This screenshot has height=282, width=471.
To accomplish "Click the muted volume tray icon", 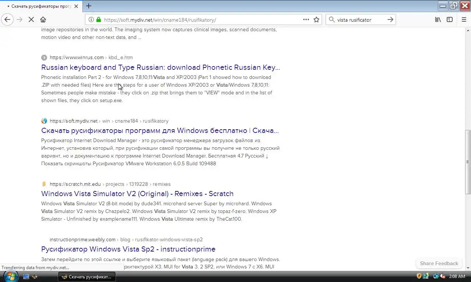I will [x=443, y=276].
